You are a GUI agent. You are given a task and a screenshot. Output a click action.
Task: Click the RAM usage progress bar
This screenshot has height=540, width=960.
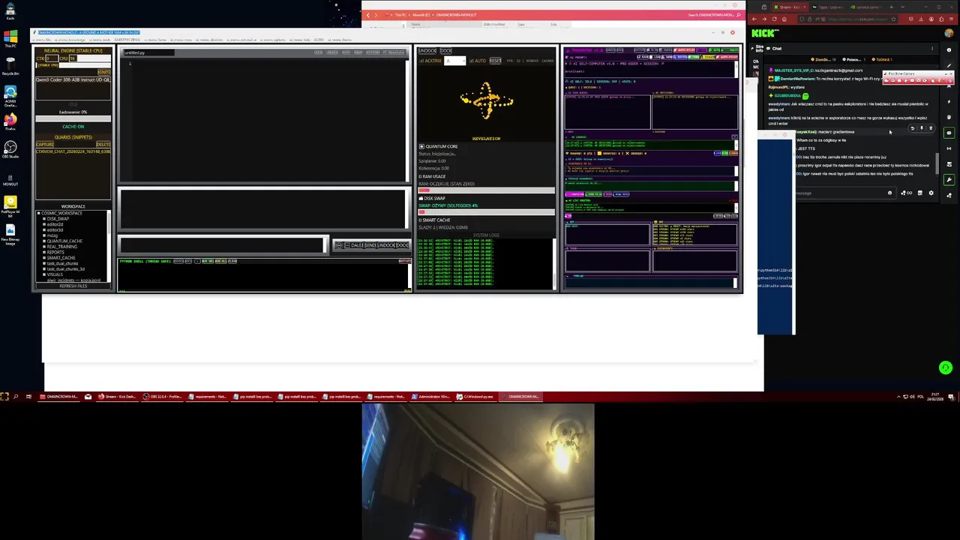(x=486, y=190)
